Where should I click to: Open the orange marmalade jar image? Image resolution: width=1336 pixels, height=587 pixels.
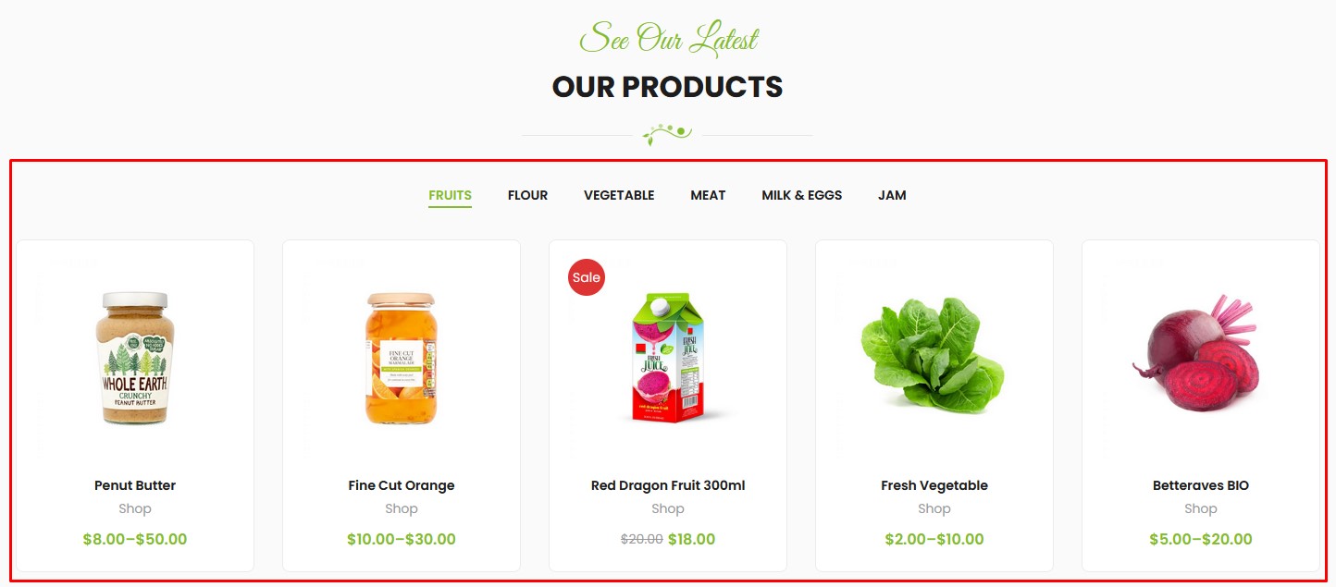402,358
